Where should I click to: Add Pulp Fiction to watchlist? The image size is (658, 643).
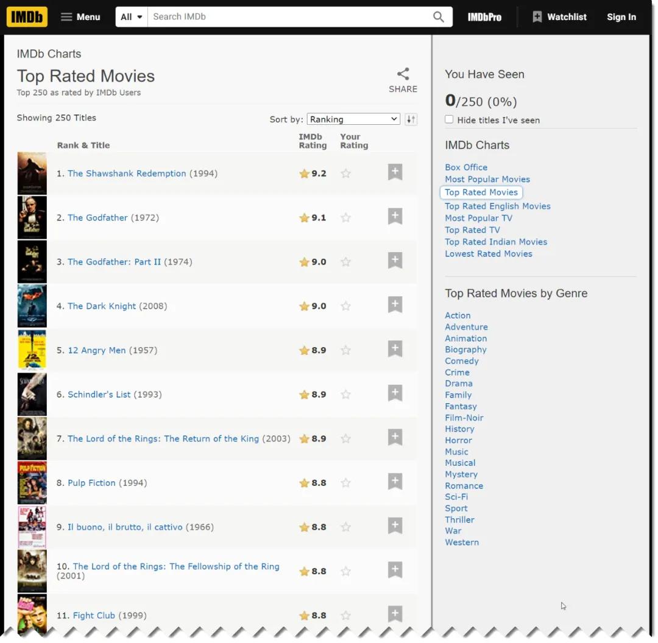click(x=395, y=482)
